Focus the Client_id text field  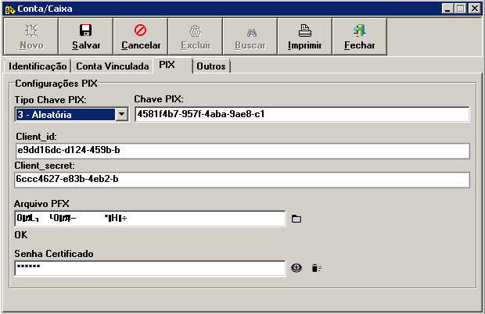[x=241, y=151]
